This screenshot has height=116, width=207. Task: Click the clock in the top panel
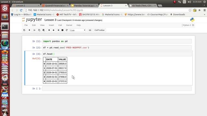point(197,2)
